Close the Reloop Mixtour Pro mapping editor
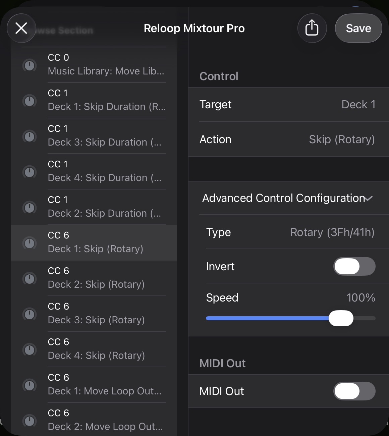The image size is (389, 436). (x=21, y=28)
